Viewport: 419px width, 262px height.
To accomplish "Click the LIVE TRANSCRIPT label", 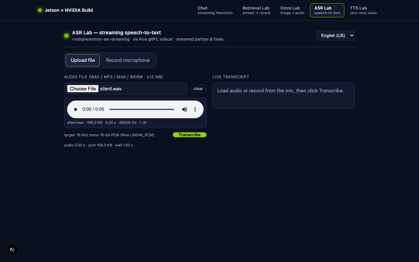I will point(231,77).
